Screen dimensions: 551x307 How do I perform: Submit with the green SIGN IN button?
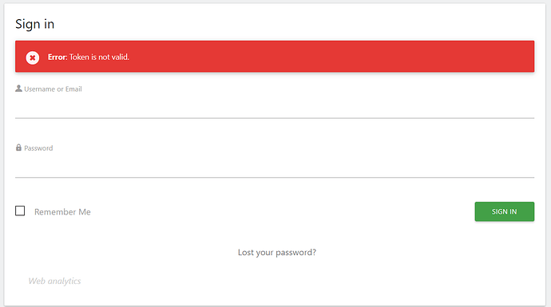[x=504, y=211]
